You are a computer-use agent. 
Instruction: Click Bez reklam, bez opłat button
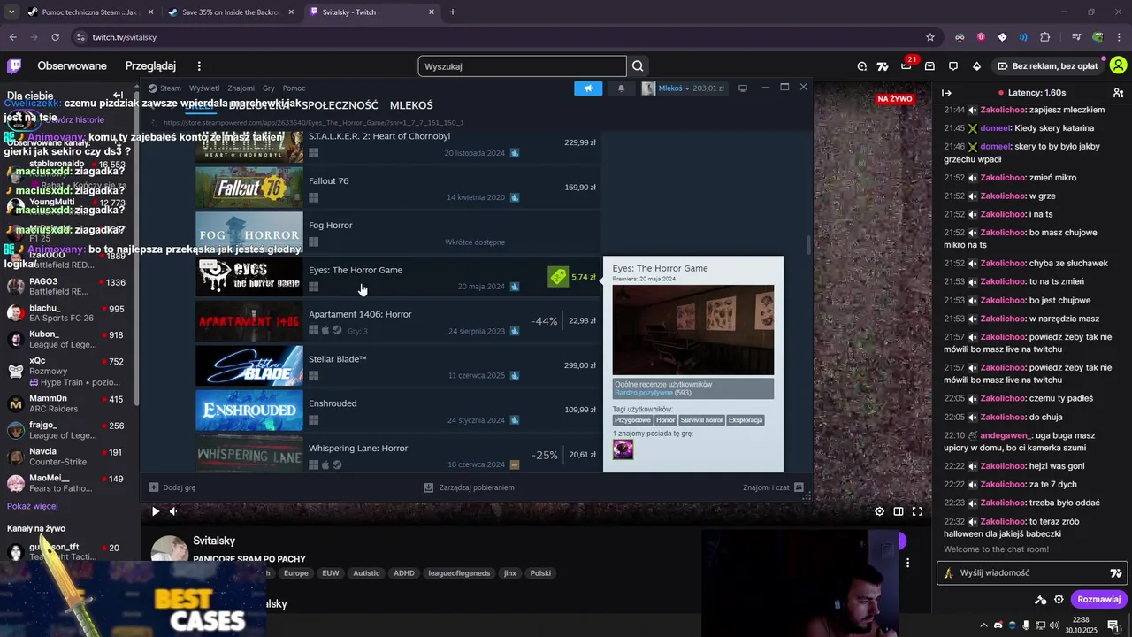pos(1047,66)
